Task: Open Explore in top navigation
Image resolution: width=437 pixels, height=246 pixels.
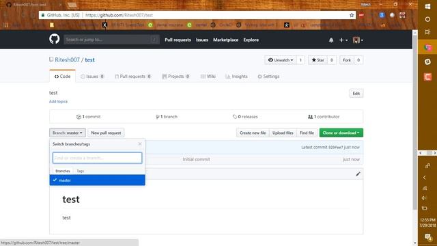Action: pos(251,40)
